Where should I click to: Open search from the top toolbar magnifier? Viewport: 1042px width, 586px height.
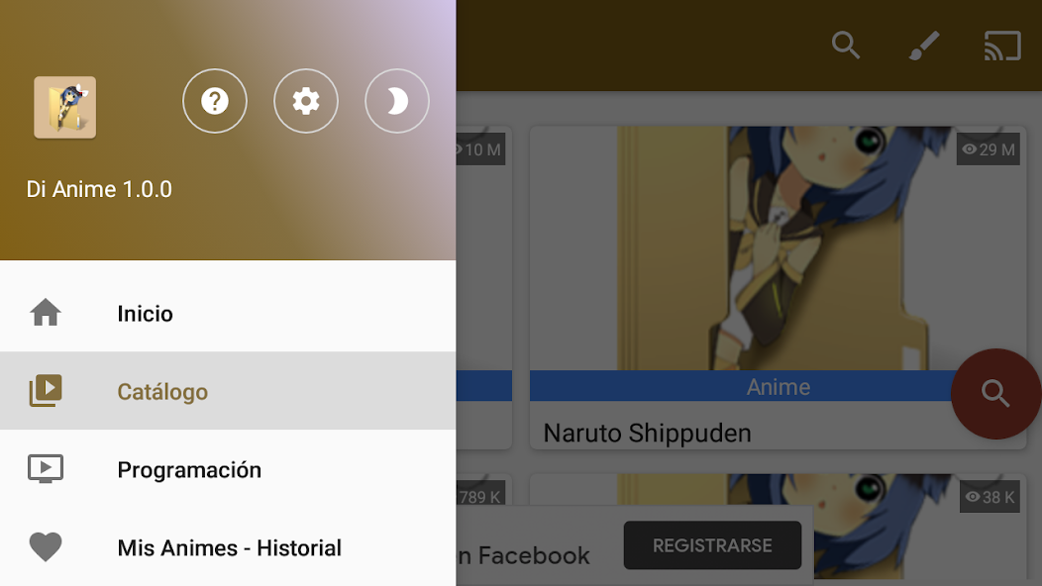tap(846, 46)
